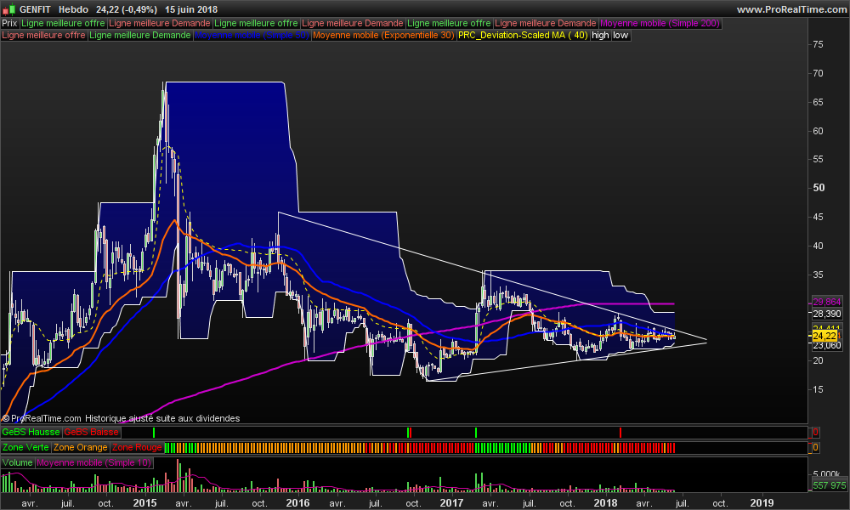The image size is (850, 510).
Task: Click the 75 price axis level
Action: [x=818, y=44]
